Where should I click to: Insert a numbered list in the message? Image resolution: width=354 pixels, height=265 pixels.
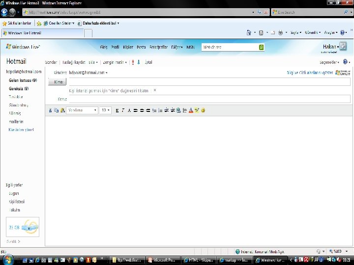coord(154,110)
